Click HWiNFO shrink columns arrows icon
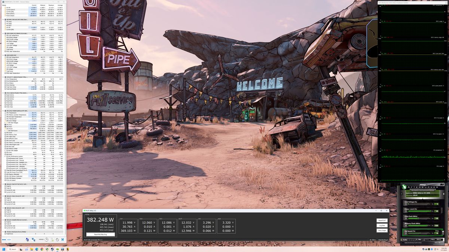Screen dimensions: 449x252 9,239
